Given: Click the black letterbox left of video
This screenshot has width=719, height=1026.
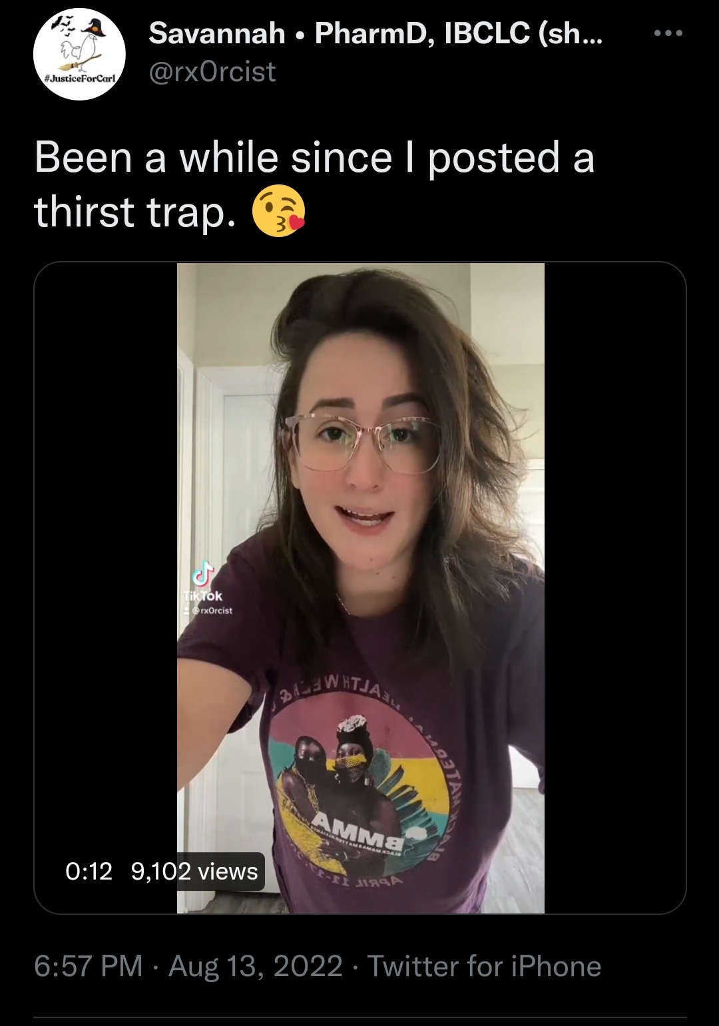Looking at the screenshot, I should [106, 588].
